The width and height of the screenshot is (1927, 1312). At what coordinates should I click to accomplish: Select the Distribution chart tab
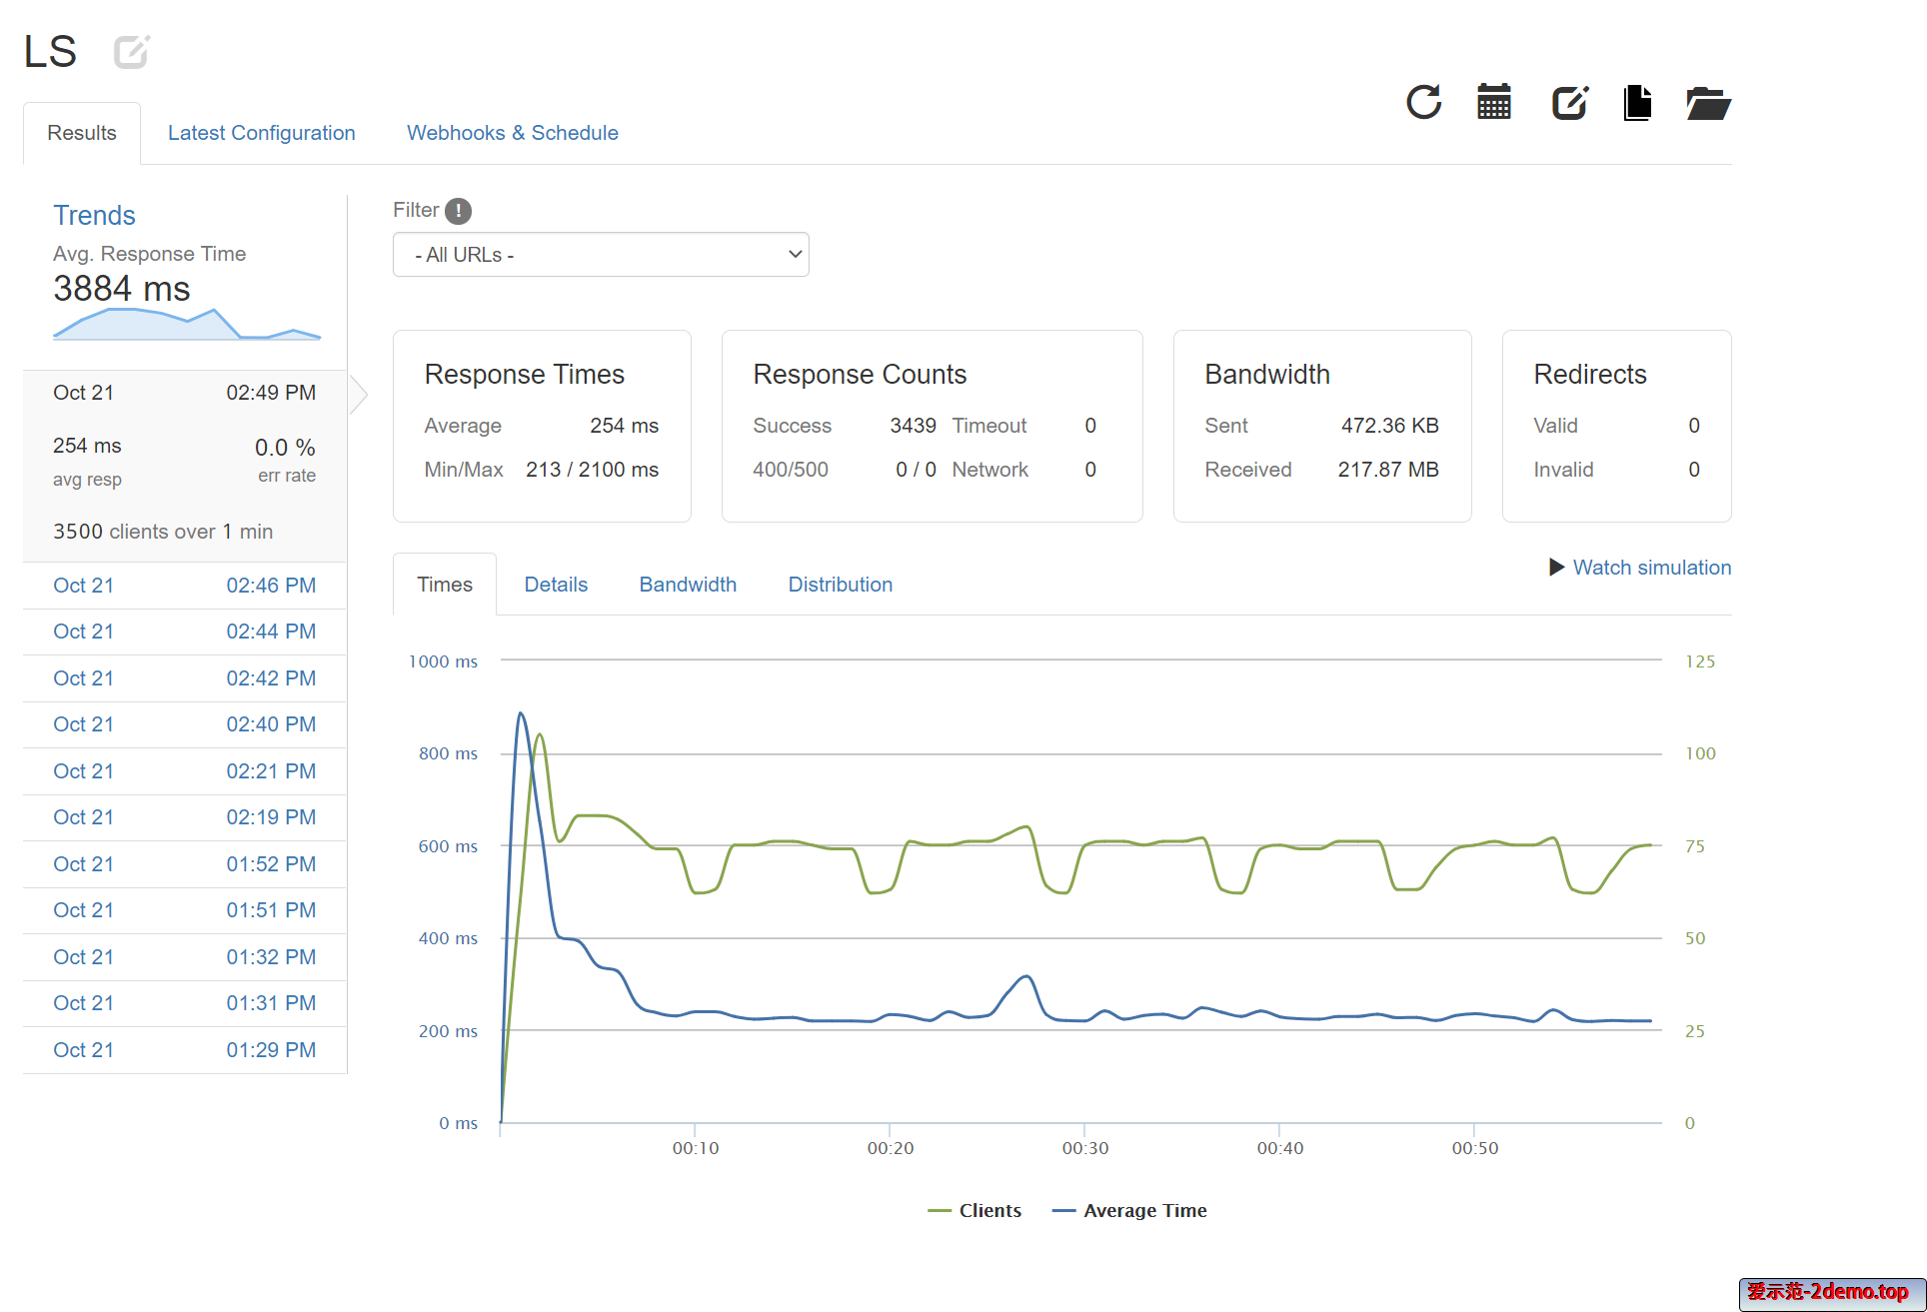(840, 585)
